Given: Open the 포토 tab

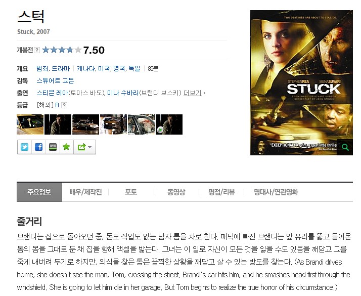Looking at the screenshot, I should 131,192.
